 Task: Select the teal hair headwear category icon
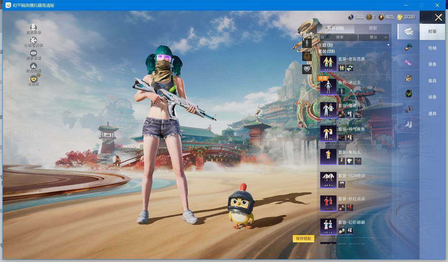408,47
